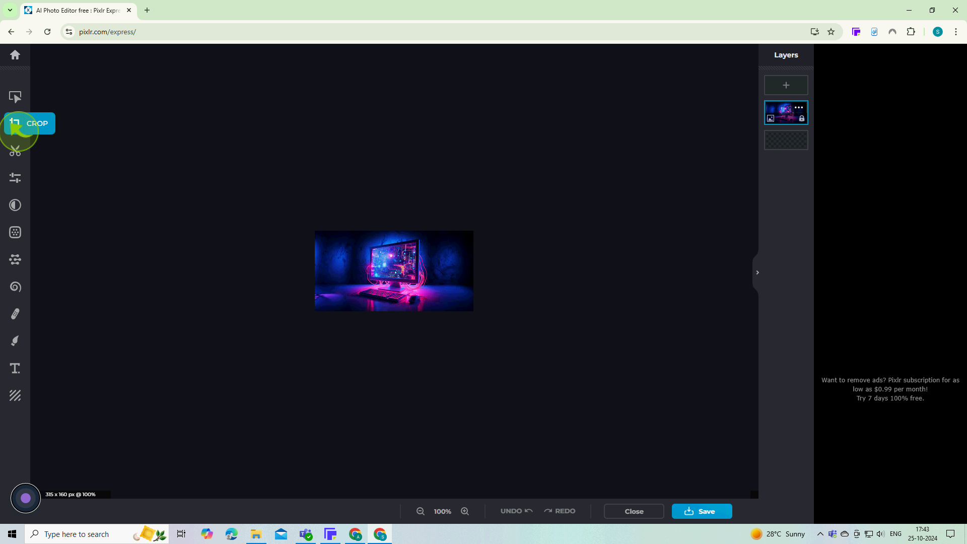
Task: Select the Arrange tool
Action: tap(15, 97)
